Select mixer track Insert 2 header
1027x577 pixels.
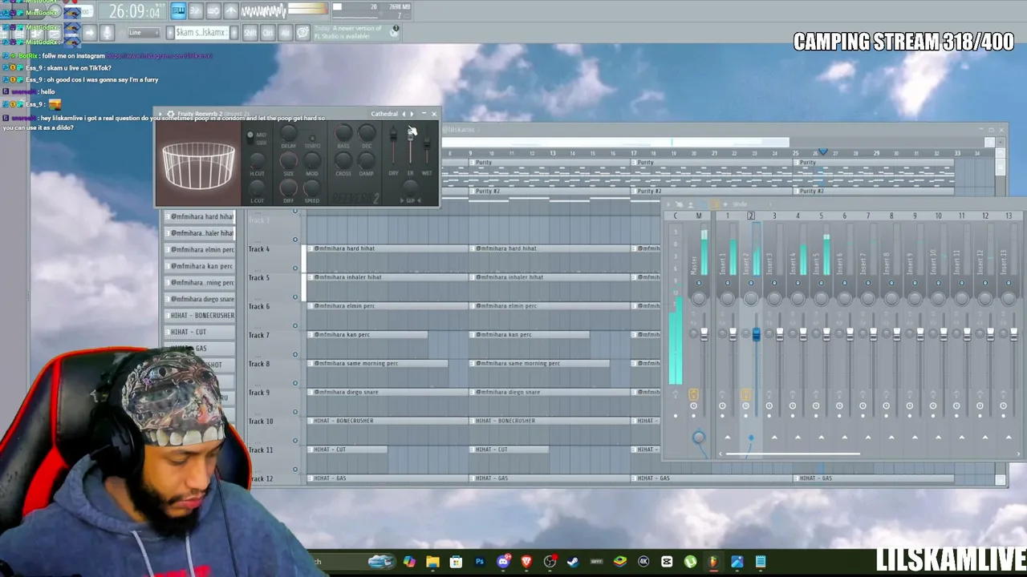(751, 216)
